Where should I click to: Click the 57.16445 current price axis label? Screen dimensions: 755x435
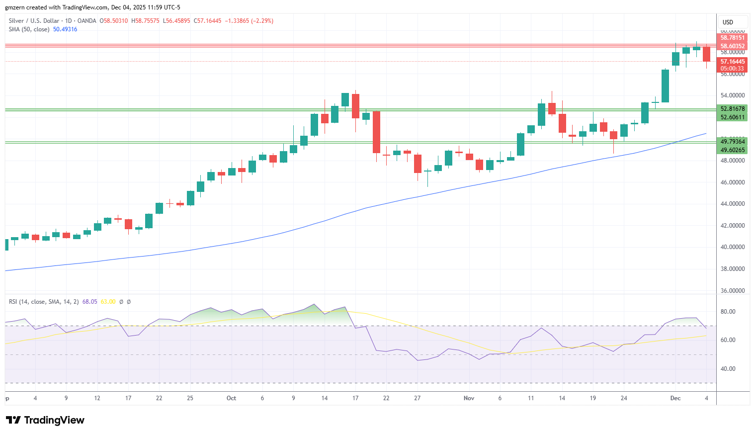point(733,62)
